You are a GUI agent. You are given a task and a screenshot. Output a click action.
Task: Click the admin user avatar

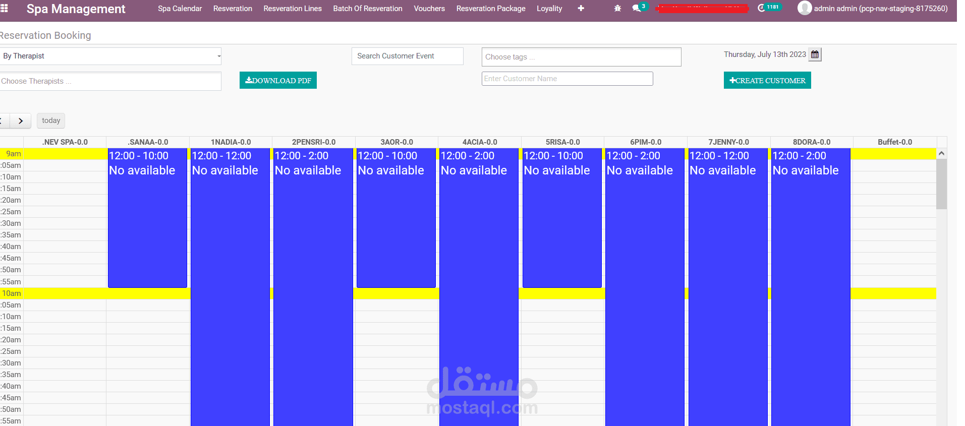tap(805, 8)
